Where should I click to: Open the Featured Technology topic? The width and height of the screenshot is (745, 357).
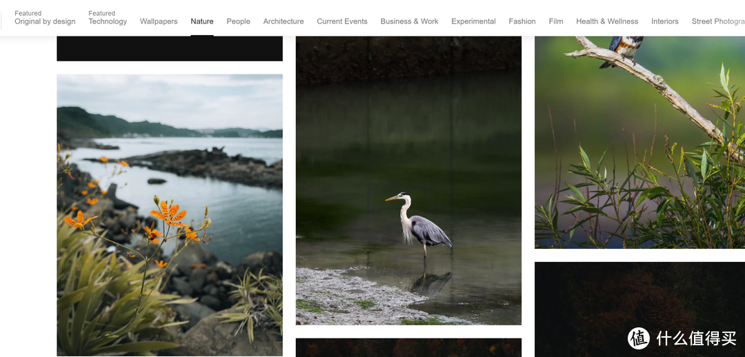tap(108, 18)
